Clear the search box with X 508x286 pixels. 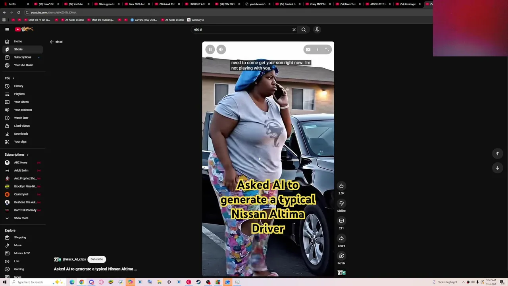click(x=294, y=29)
